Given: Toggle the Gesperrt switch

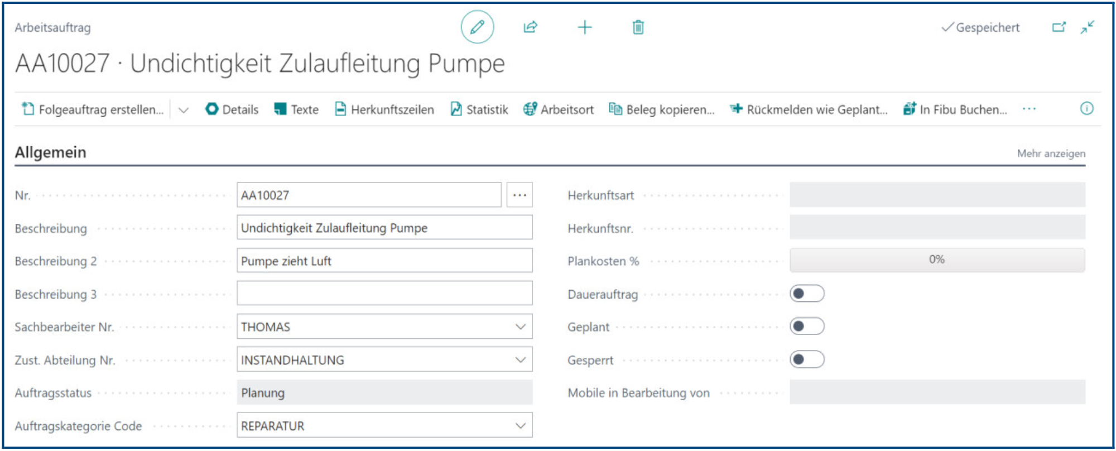Looking at the screenshot, I should (807, 359).
